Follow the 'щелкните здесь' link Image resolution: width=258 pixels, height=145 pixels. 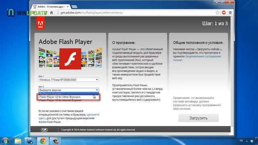click(x=93, y=114)
